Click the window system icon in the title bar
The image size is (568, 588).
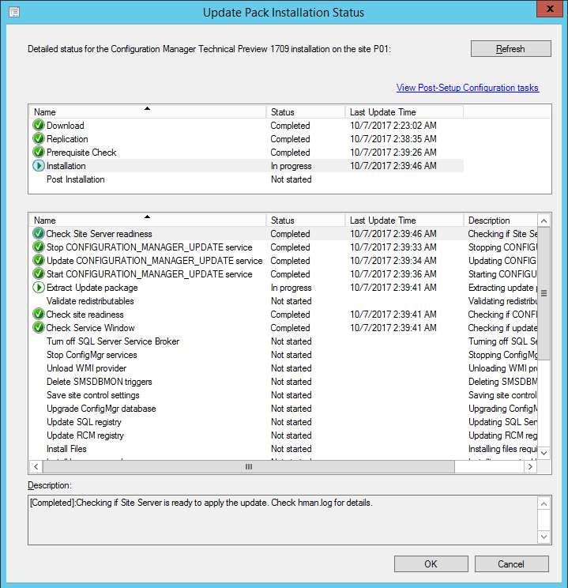14,13
